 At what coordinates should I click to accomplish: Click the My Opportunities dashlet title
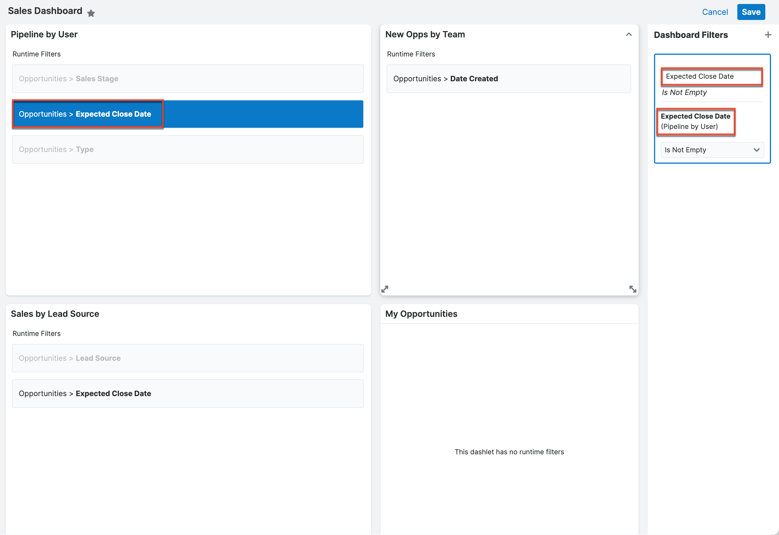(x=421, y=313)
